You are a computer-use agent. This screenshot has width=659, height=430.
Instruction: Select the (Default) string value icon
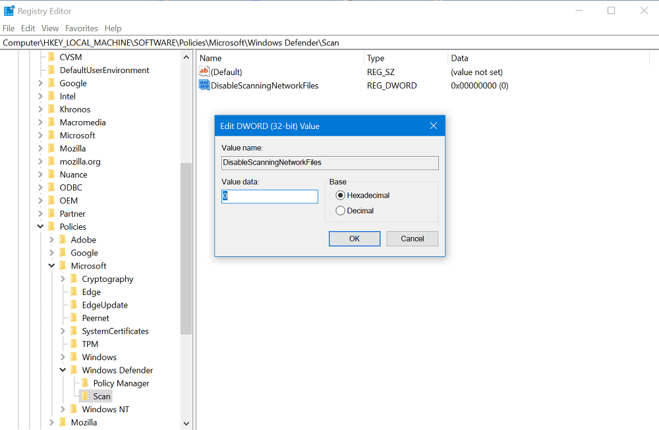(204, 72)
